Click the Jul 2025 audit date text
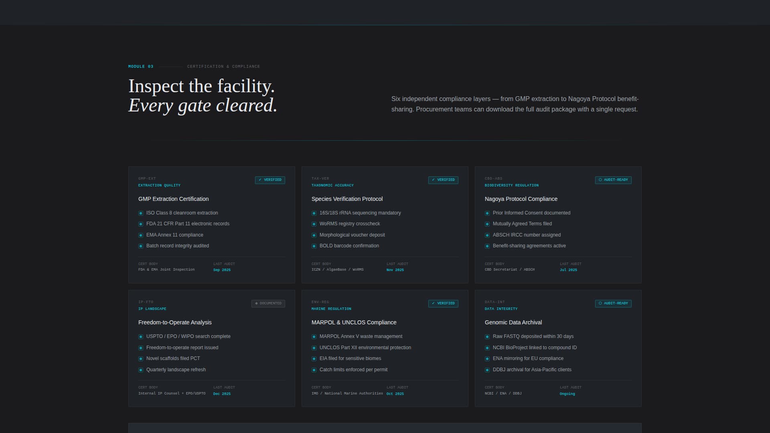This screenshot has height=433, width=770. click(x=568, y=270)
